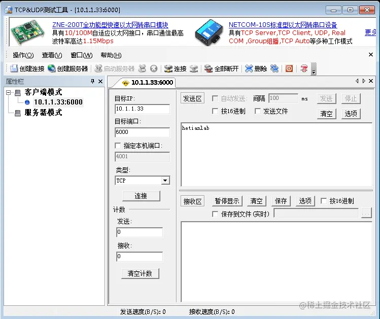Viewport: 380px width, 319px height.
Task: Click the 服务器模式 computer icon
Action: [x=18, y=113]
